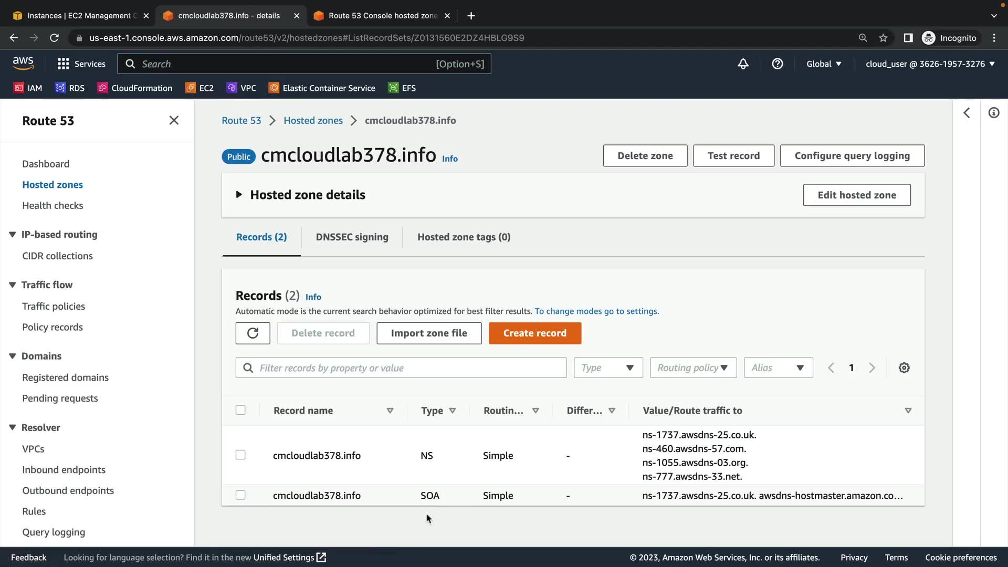
Task: Refresh the records list
Action: point(253,333)
